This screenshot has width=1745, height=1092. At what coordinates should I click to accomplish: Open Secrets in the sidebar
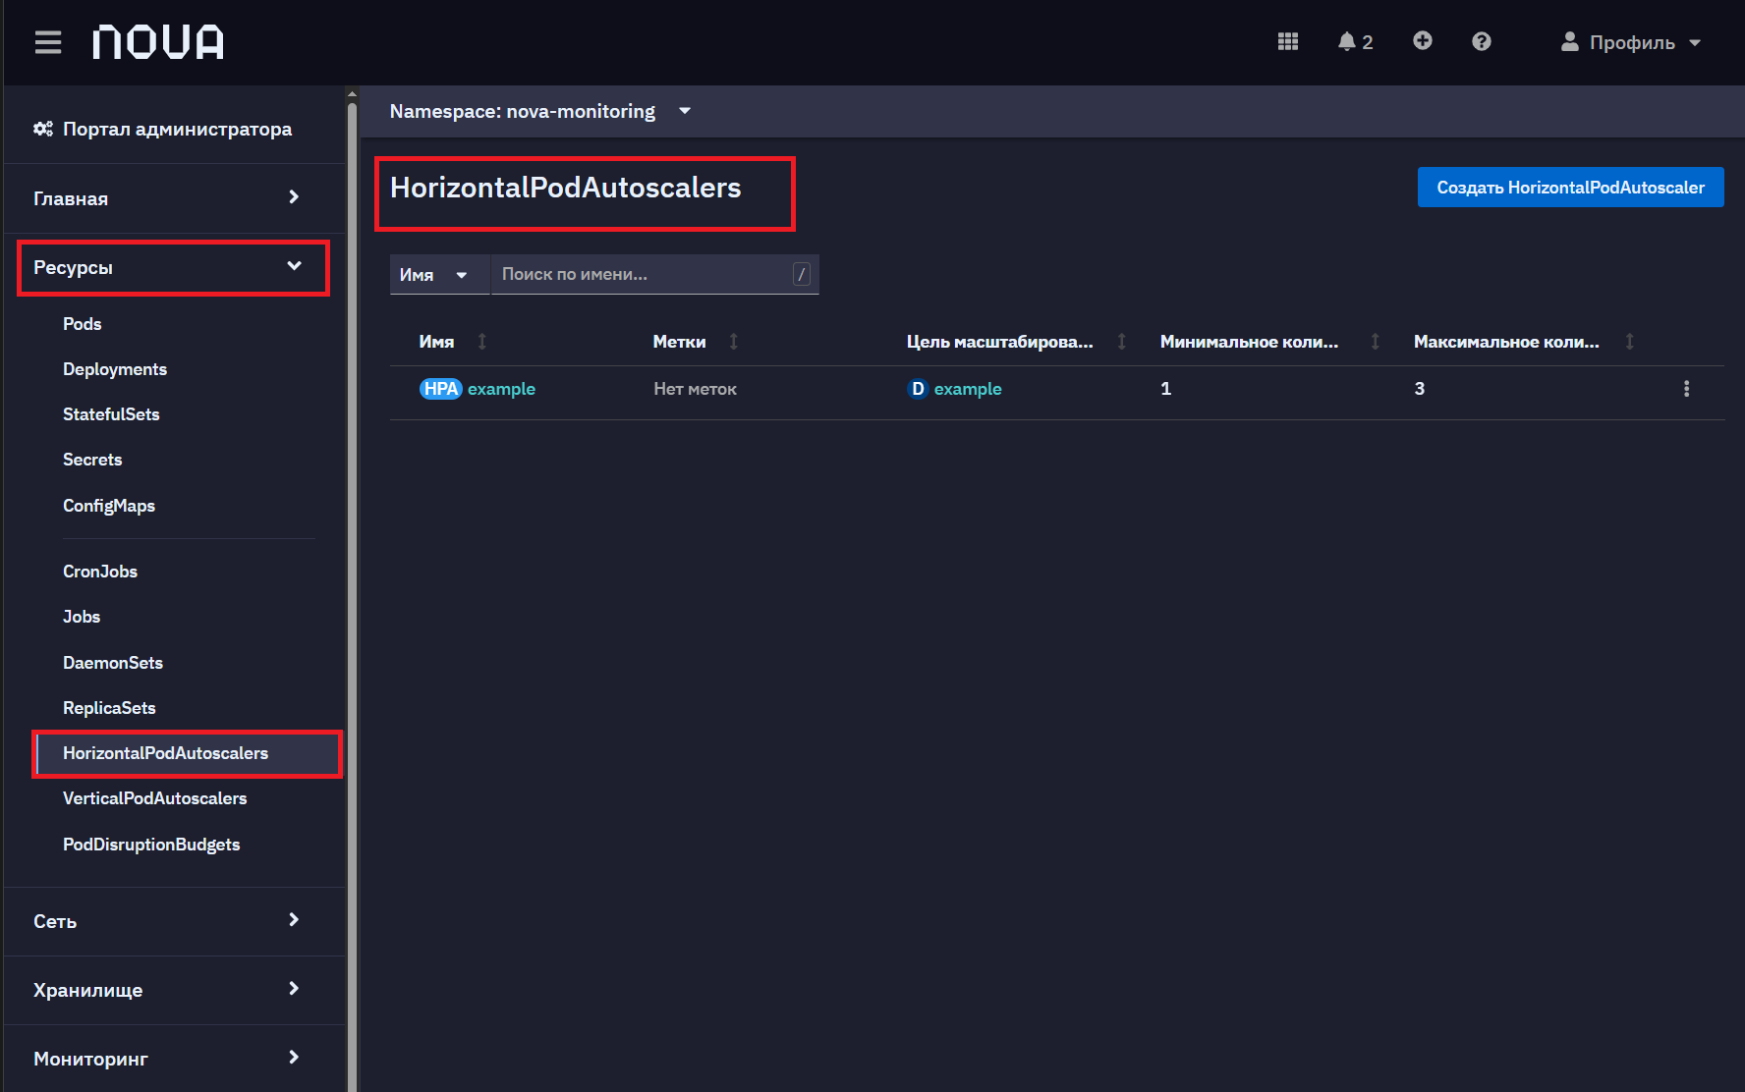click(92, 460)
